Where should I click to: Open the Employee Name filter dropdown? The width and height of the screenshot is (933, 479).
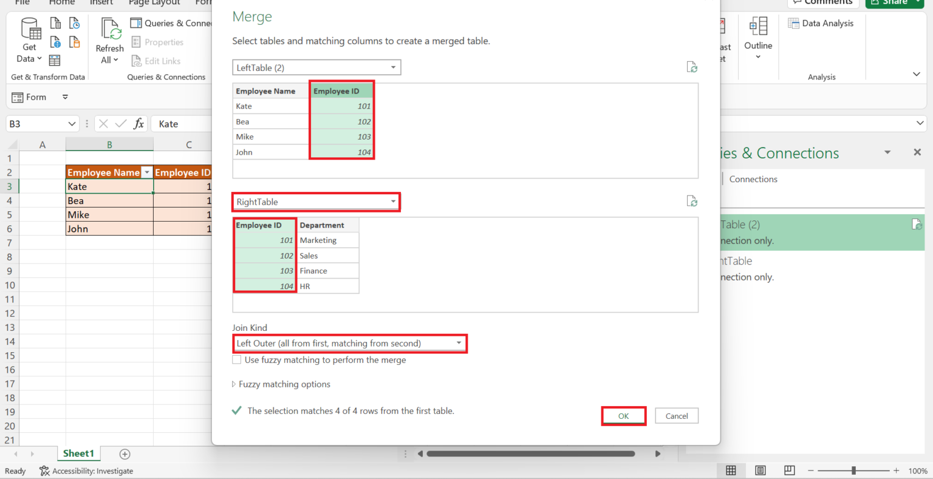pyautogui.click(x=146, y=172)
